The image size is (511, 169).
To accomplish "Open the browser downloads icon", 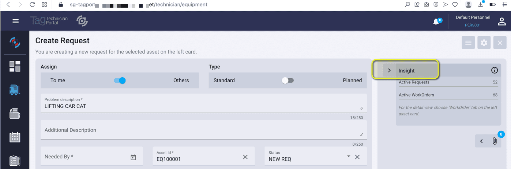I will coord(481,5).
